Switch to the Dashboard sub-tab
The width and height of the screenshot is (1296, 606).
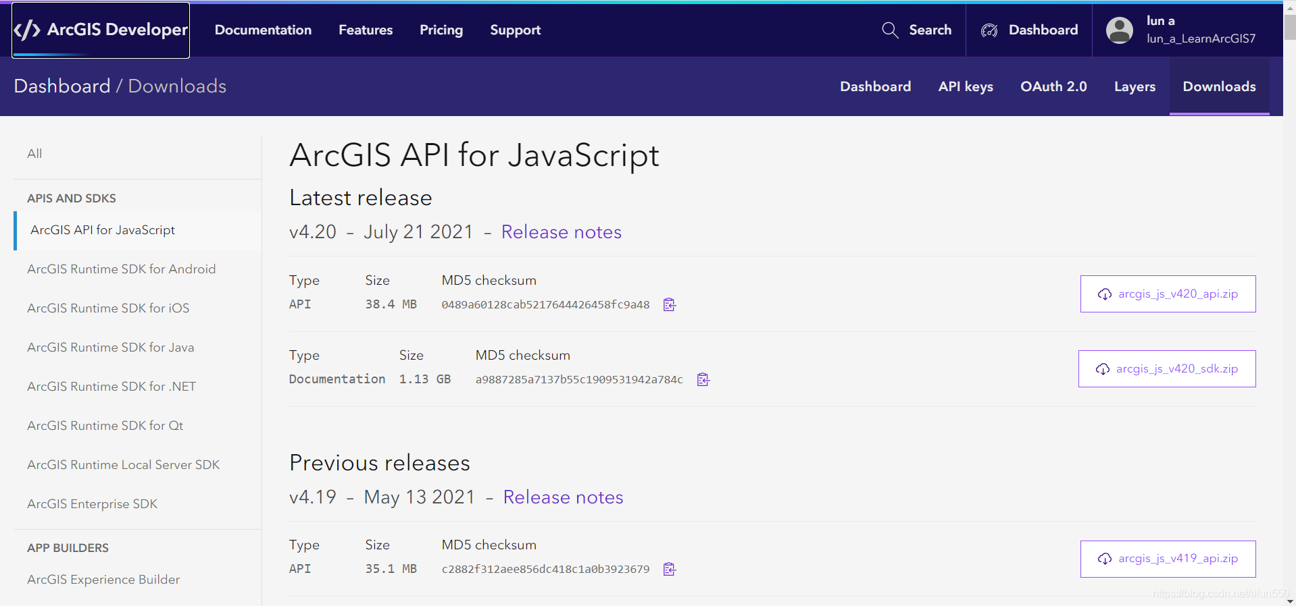pyautogui.click(x=875, y=86)
